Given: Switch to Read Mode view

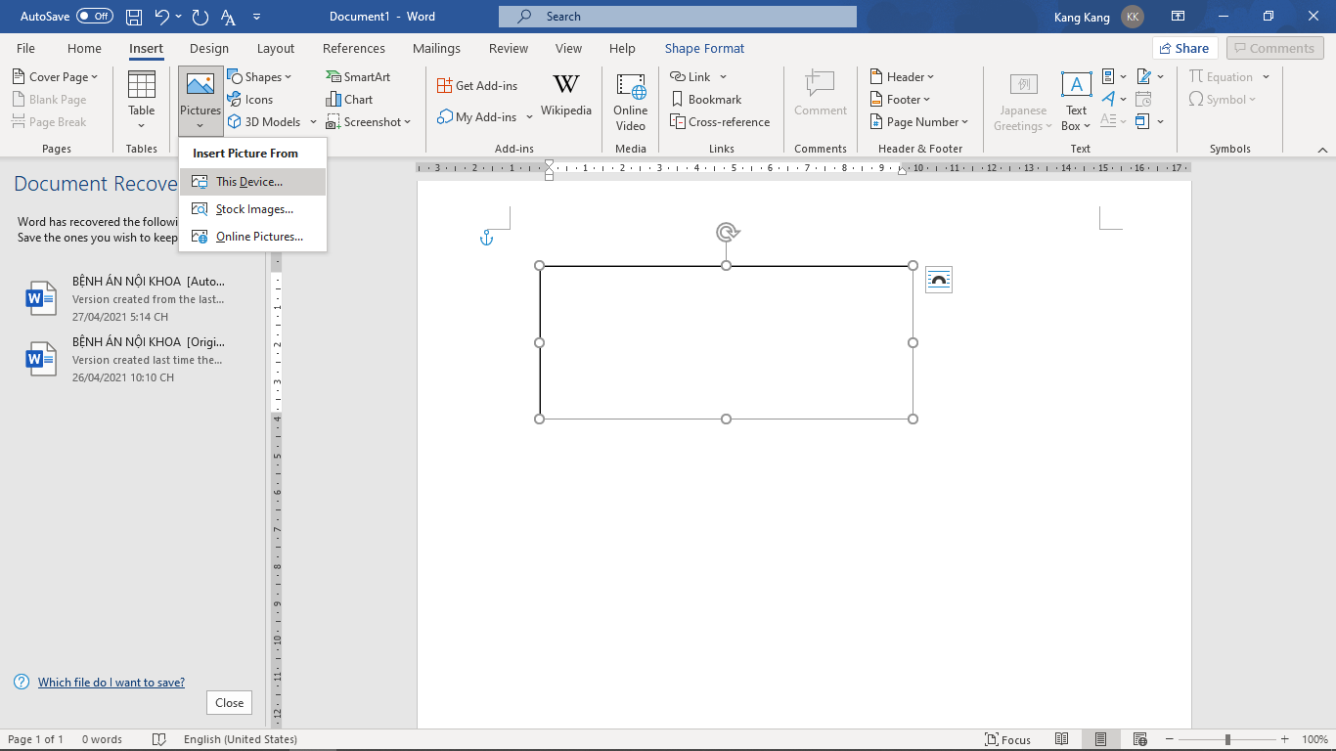Looking at the screenshot, I should pos(1062,739).
